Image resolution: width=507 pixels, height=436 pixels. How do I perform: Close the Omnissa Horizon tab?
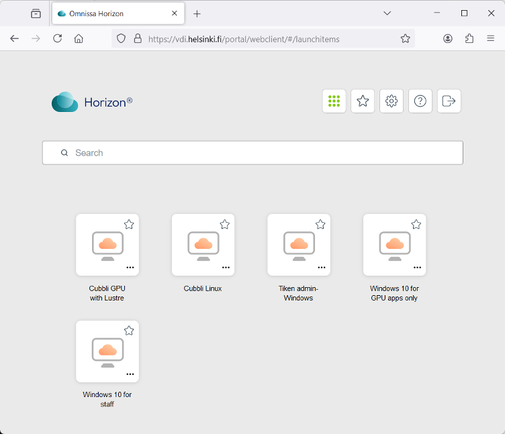[175, 13]
